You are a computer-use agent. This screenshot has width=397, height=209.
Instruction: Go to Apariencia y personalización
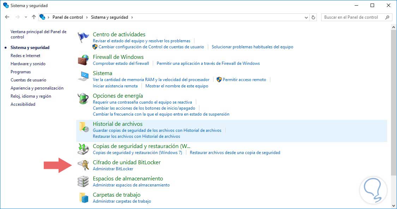click(37, 88)
